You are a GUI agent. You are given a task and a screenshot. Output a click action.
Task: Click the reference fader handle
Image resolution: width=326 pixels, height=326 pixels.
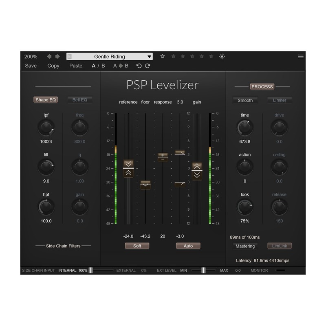[x=128, y=168]
